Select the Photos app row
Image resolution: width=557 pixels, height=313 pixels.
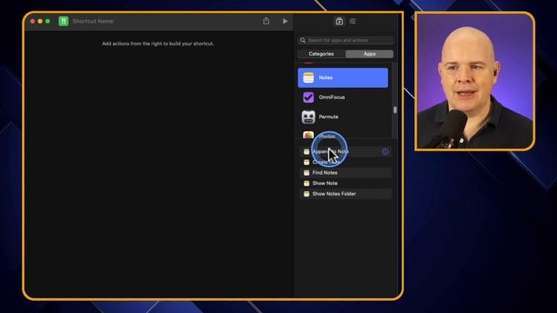(x=343, y=135)
